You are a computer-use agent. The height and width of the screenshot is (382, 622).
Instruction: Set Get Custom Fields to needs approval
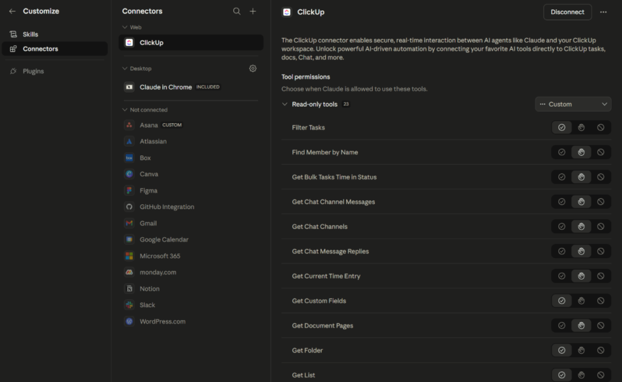coord(581,301)
